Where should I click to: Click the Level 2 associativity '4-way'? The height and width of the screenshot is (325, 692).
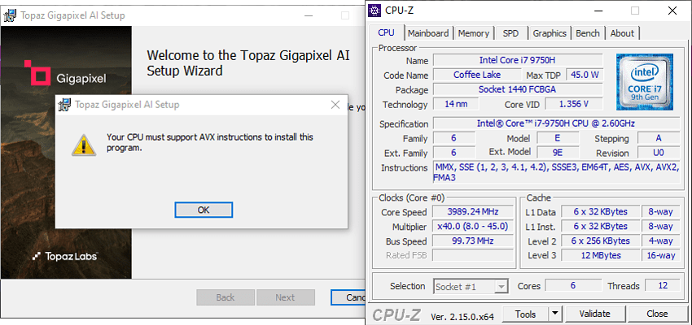tap(661, 240)
